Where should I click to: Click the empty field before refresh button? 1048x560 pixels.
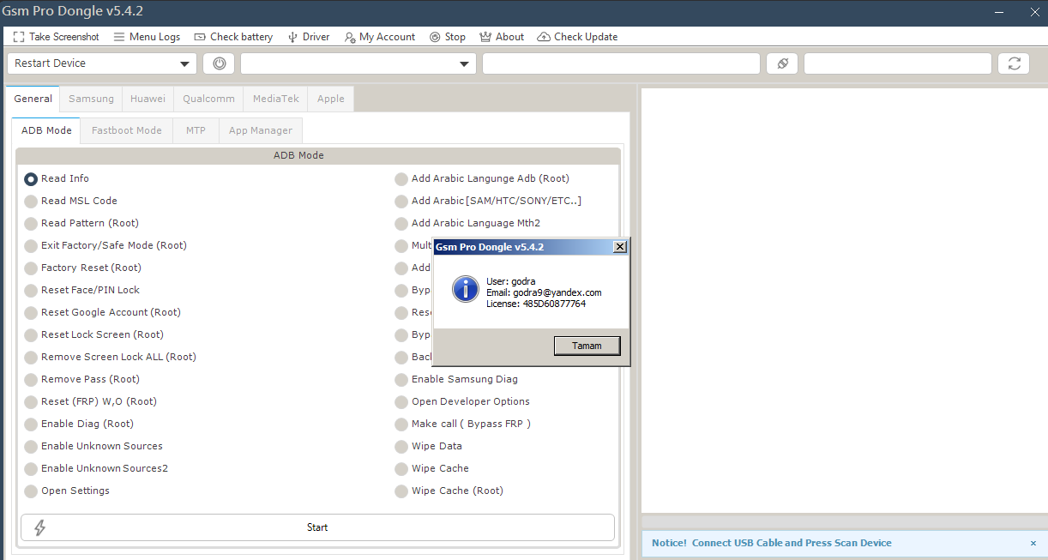pos(898,63)
